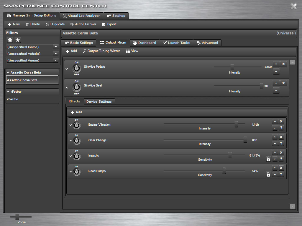Screen dimensions: 302x226
Task: Click the lock icon on Impacts row
Action: point(268,159)
